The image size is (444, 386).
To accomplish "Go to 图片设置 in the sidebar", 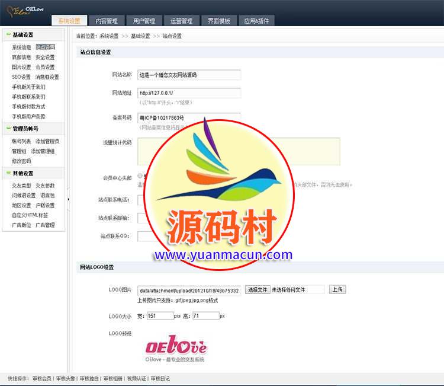I will [21, 67].
